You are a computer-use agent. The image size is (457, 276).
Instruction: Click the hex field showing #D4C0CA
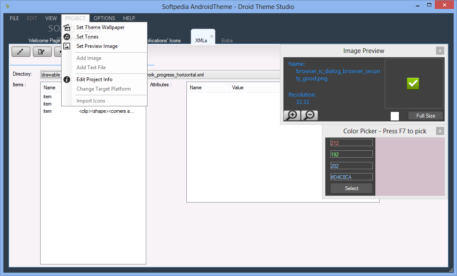click(x=351, y=177)
